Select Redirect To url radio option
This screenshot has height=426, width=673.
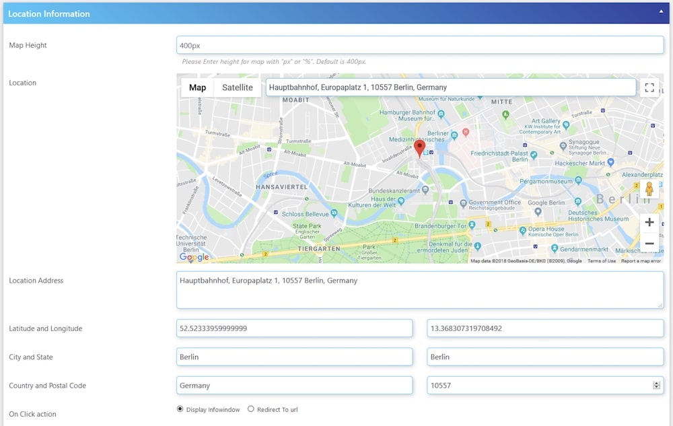tap(250, 409)
